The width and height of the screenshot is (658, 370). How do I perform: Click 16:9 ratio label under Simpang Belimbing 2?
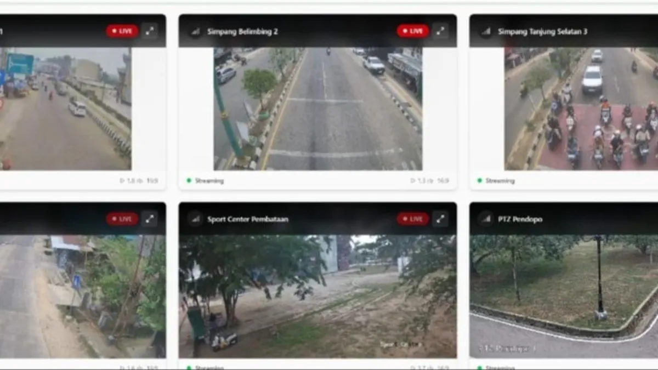[x=443, y=180]
